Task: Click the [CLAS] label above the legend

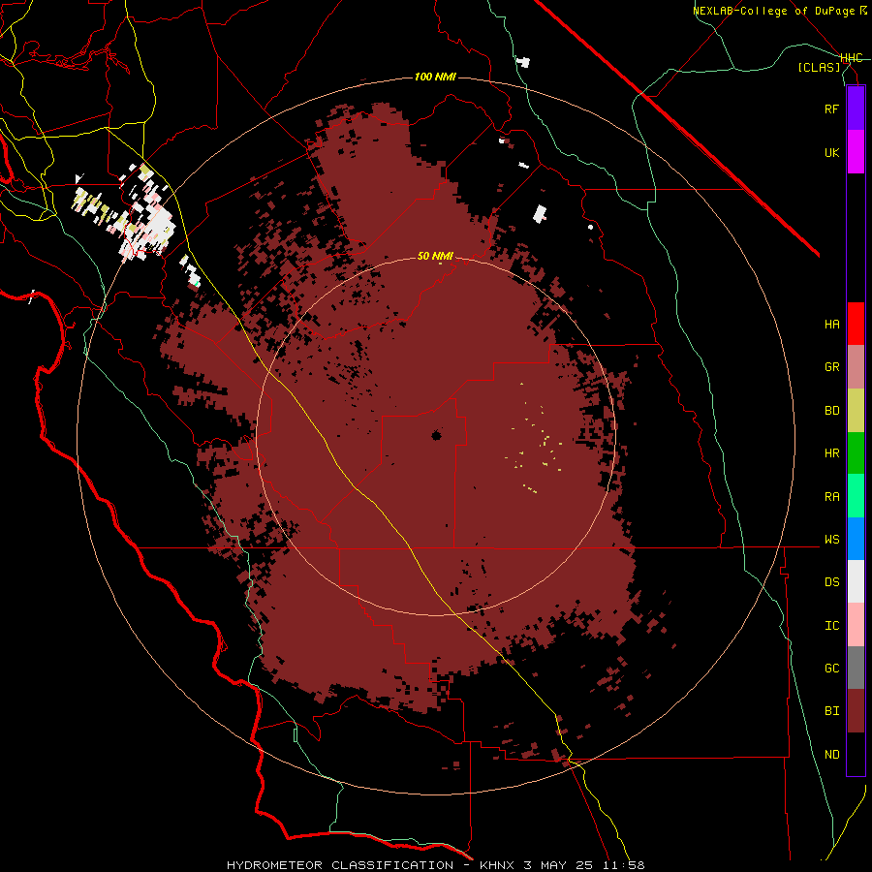Action: pyautogui.click(x=819, y=67)
